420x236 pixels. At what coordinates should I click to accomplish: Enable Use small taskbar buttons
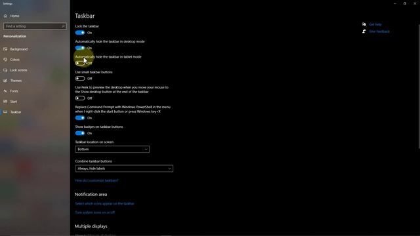[80, 79]
